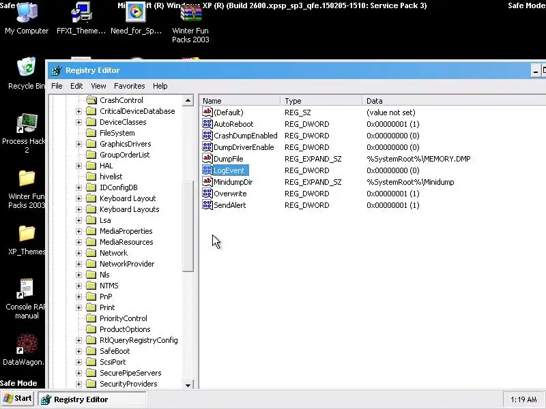This screenshot has height=409, width=546.
Task: Click the FileSystem folder icon
Action: coord(91,133)
